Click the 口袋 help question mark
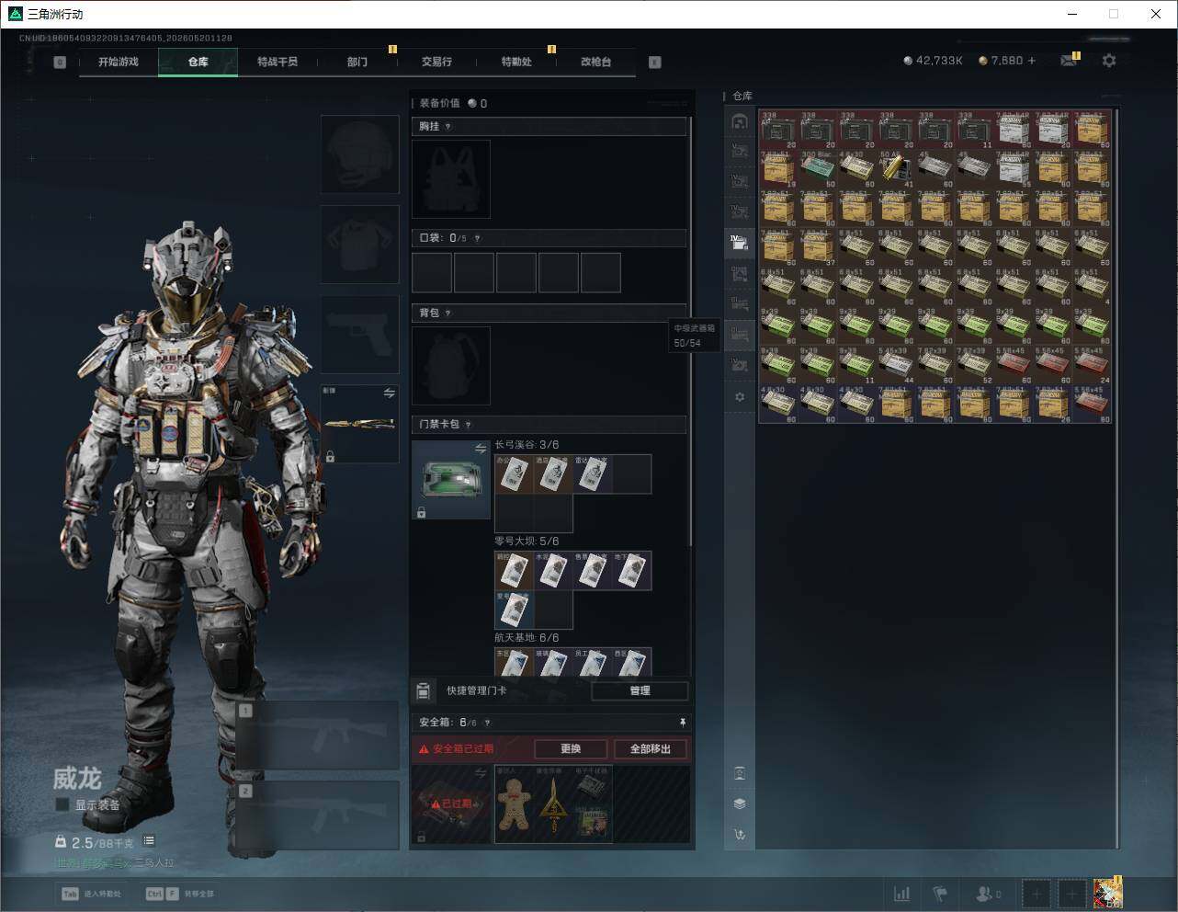 coord(477,238)
